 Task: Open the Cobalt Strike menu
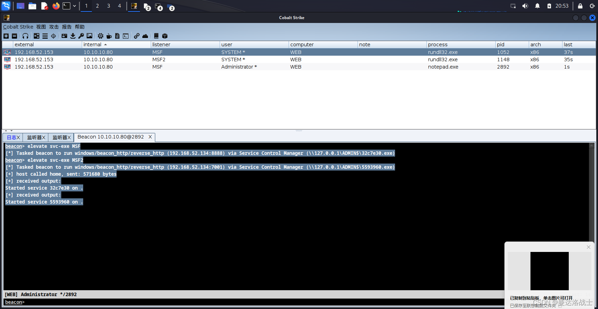(x=18, y=27)
